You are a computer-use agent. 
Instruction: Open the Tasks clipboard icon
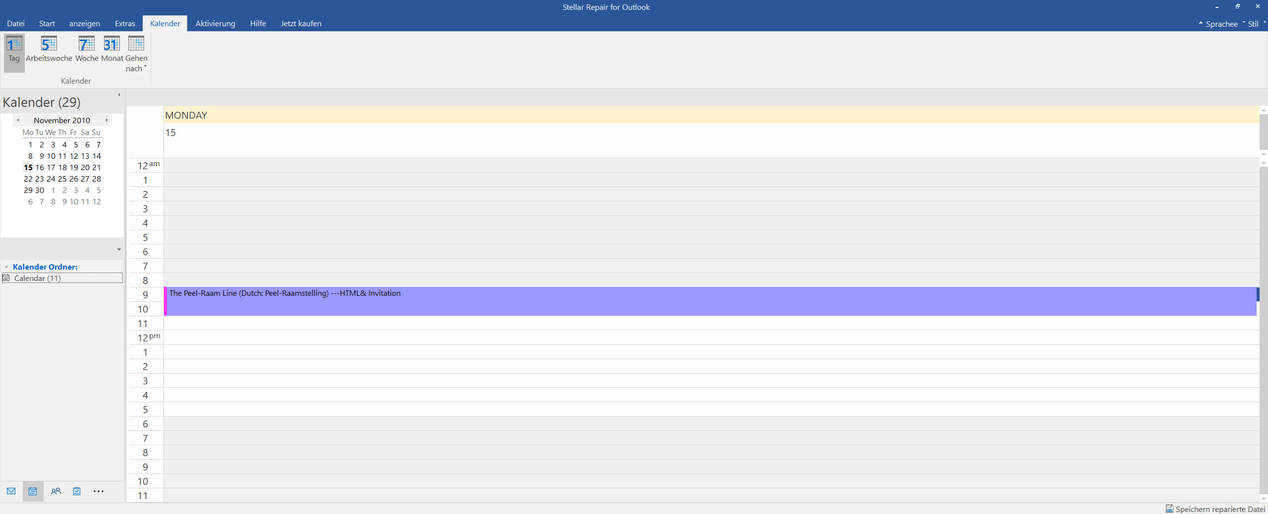(77, 491)
